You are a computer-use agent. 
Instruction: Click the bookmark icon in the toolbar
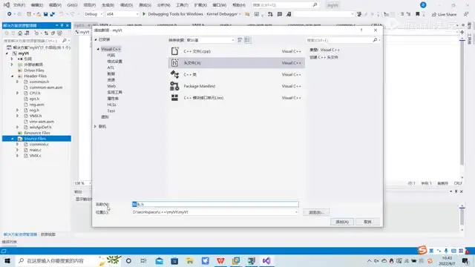[417, 14]
